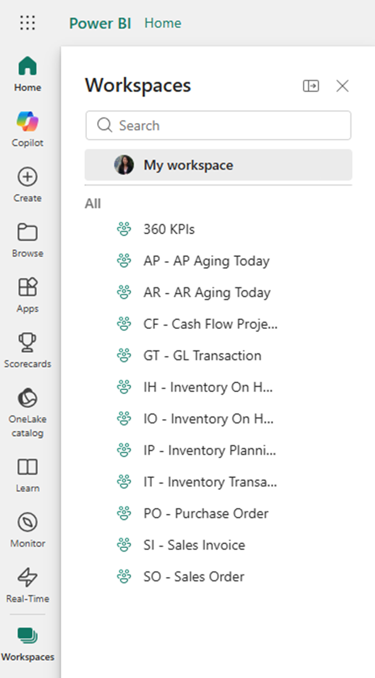Open the Learn book icon

[x=28, y=467]
